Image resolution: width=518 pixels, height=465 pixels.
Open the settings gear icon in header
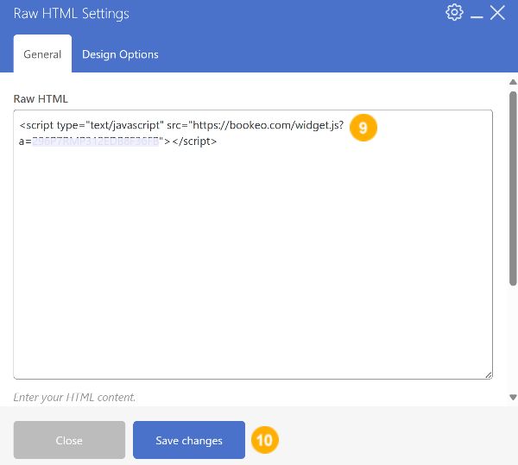454,13
